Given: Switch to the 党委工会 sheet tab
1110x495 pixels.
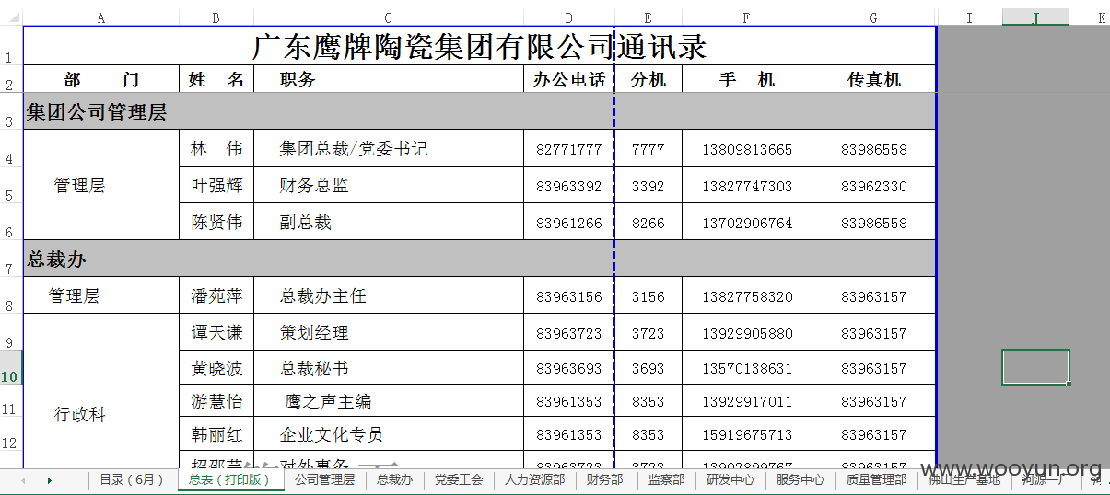Looking at the screenshot, I should coord(459,479).
